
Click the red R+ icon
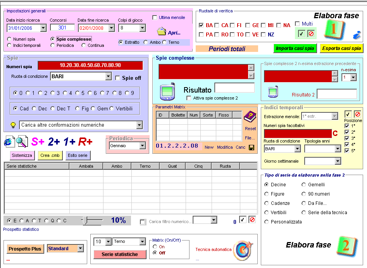point(85,142)
